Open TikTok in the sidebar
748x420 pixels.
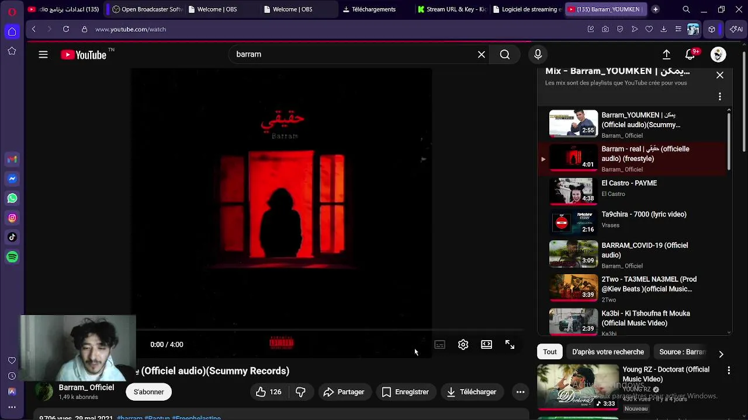point(12,237)
